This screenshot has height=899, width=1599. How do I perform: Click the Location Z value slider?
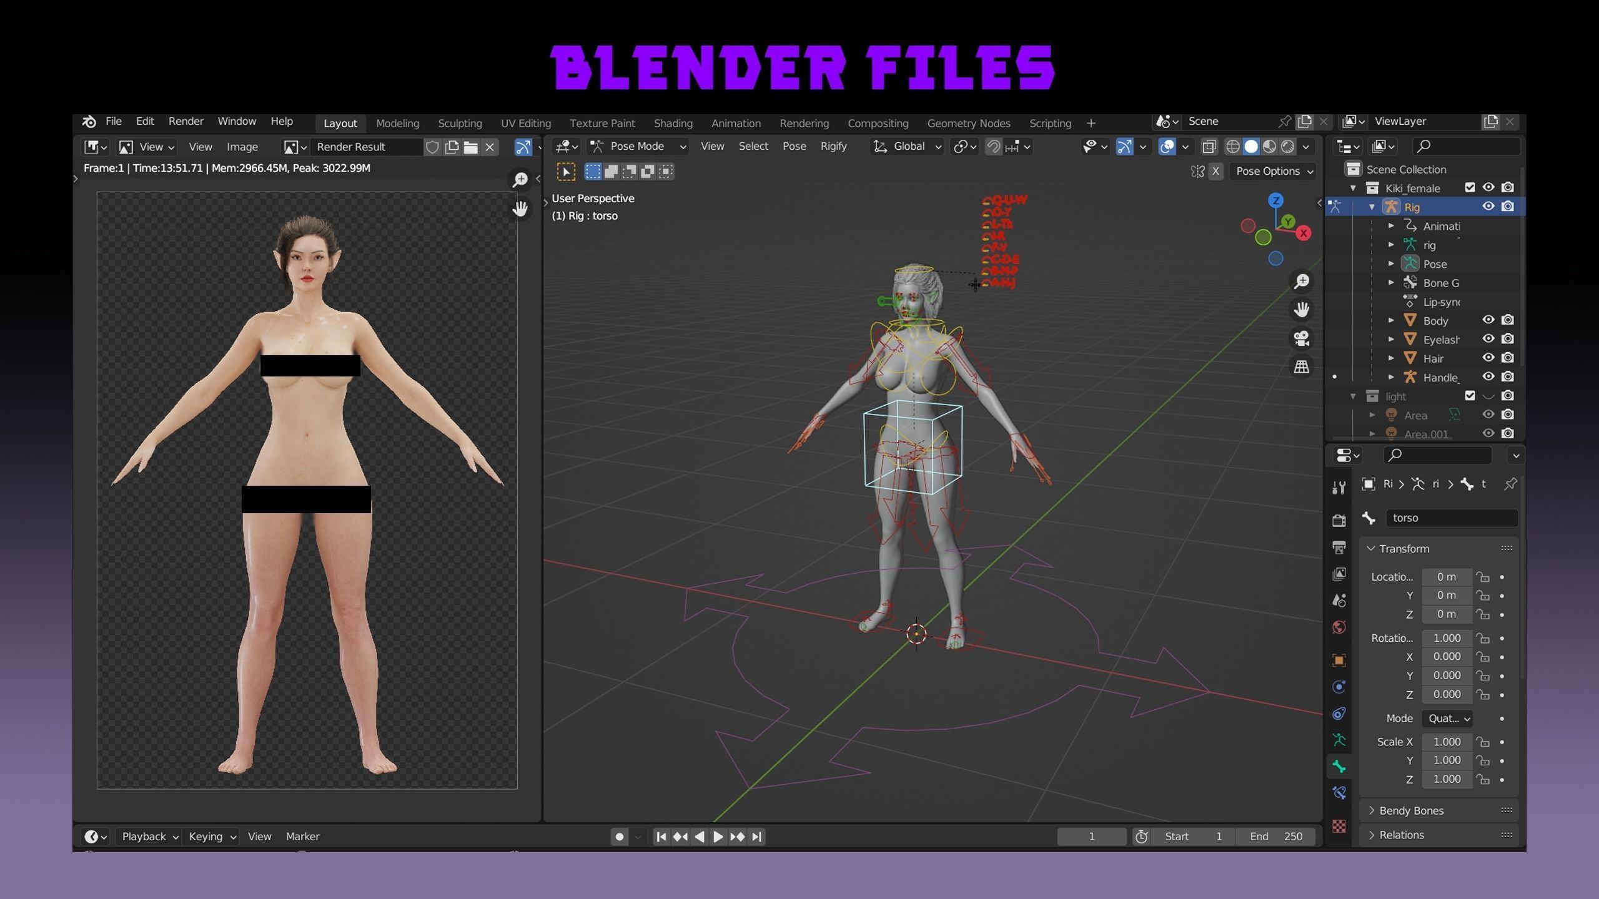click(1447, 614)
